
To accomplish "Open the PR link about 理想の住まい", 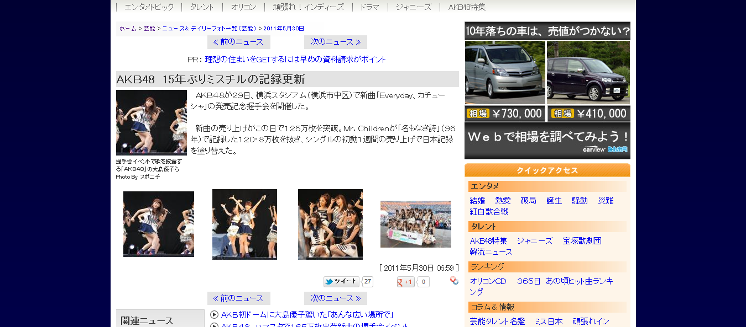I will tap(295, 60).
